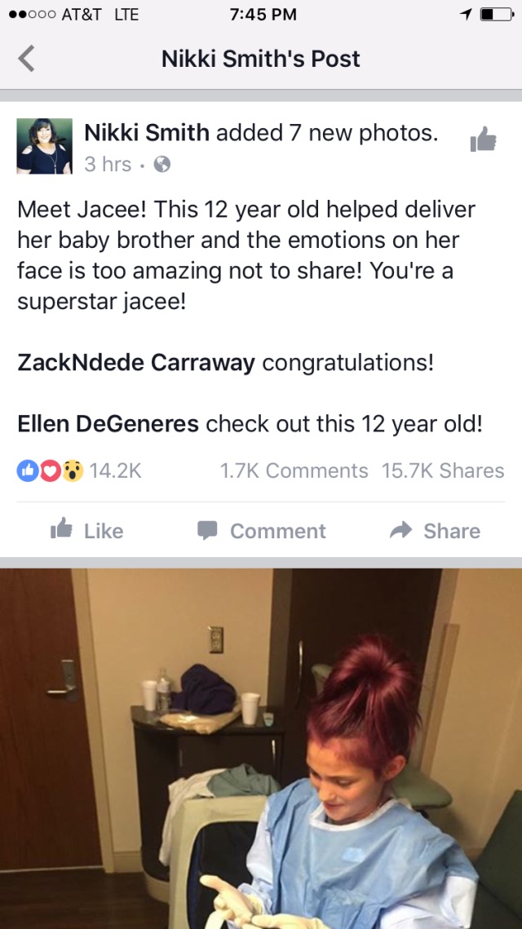Tap the Comment button
Viewport: 522px width, 929px height.
[261, 531]
